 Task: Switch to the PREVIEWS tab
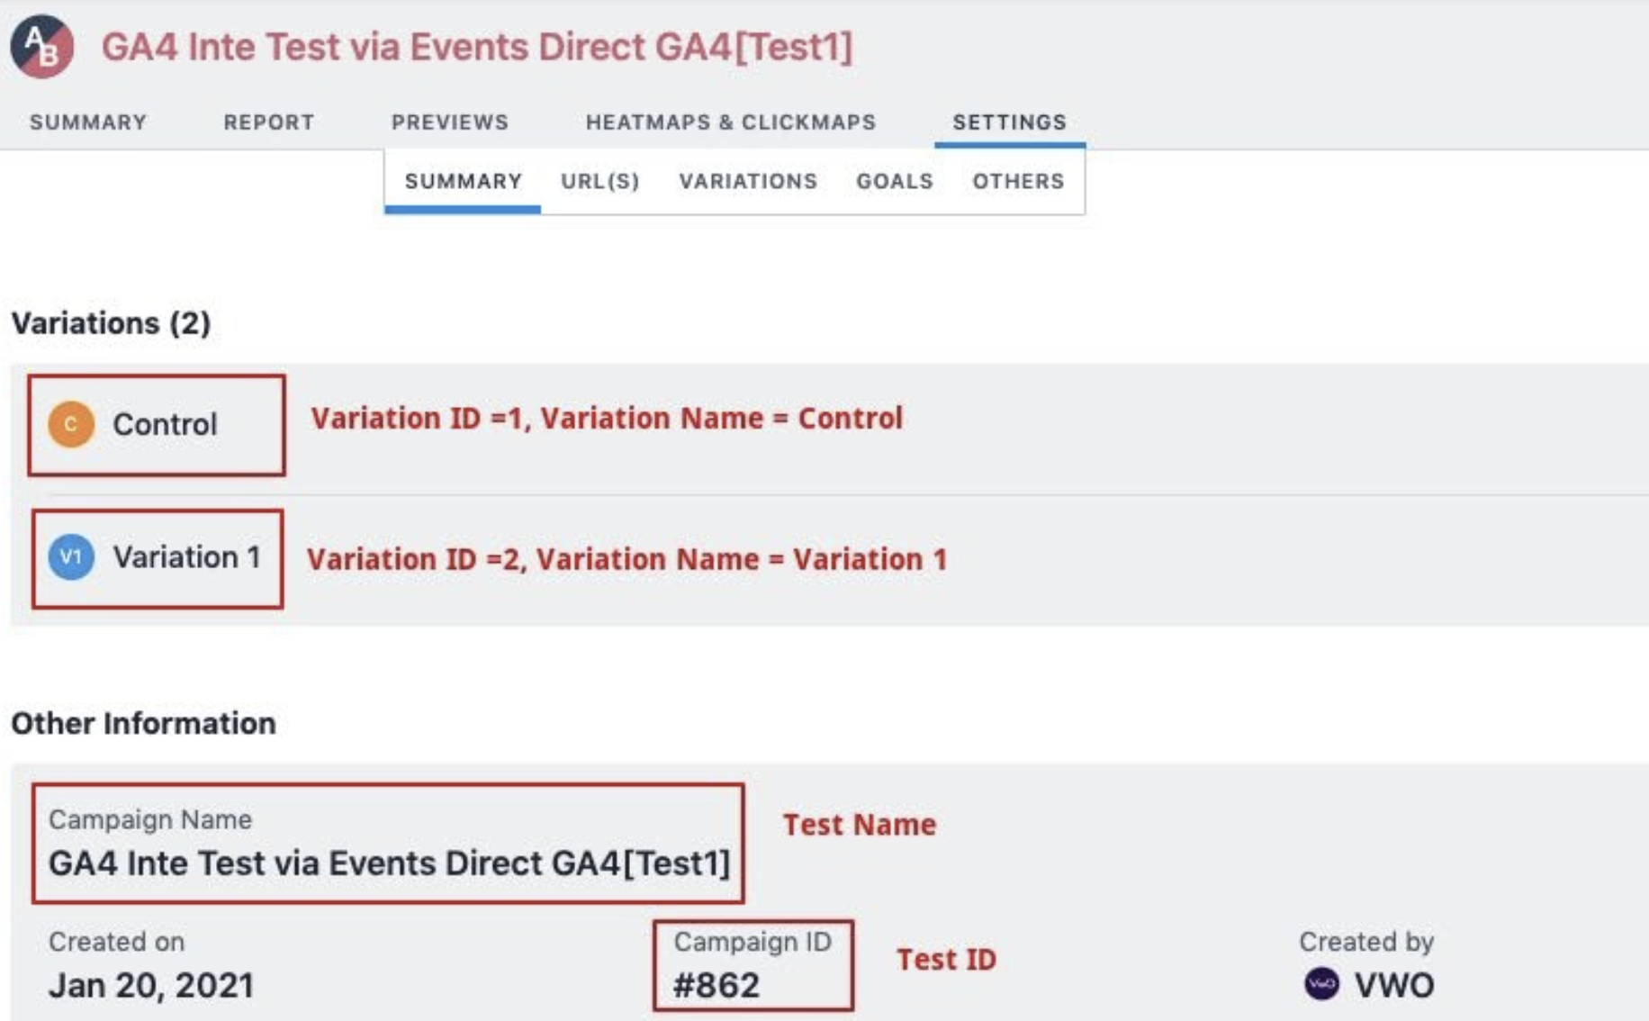450,122
